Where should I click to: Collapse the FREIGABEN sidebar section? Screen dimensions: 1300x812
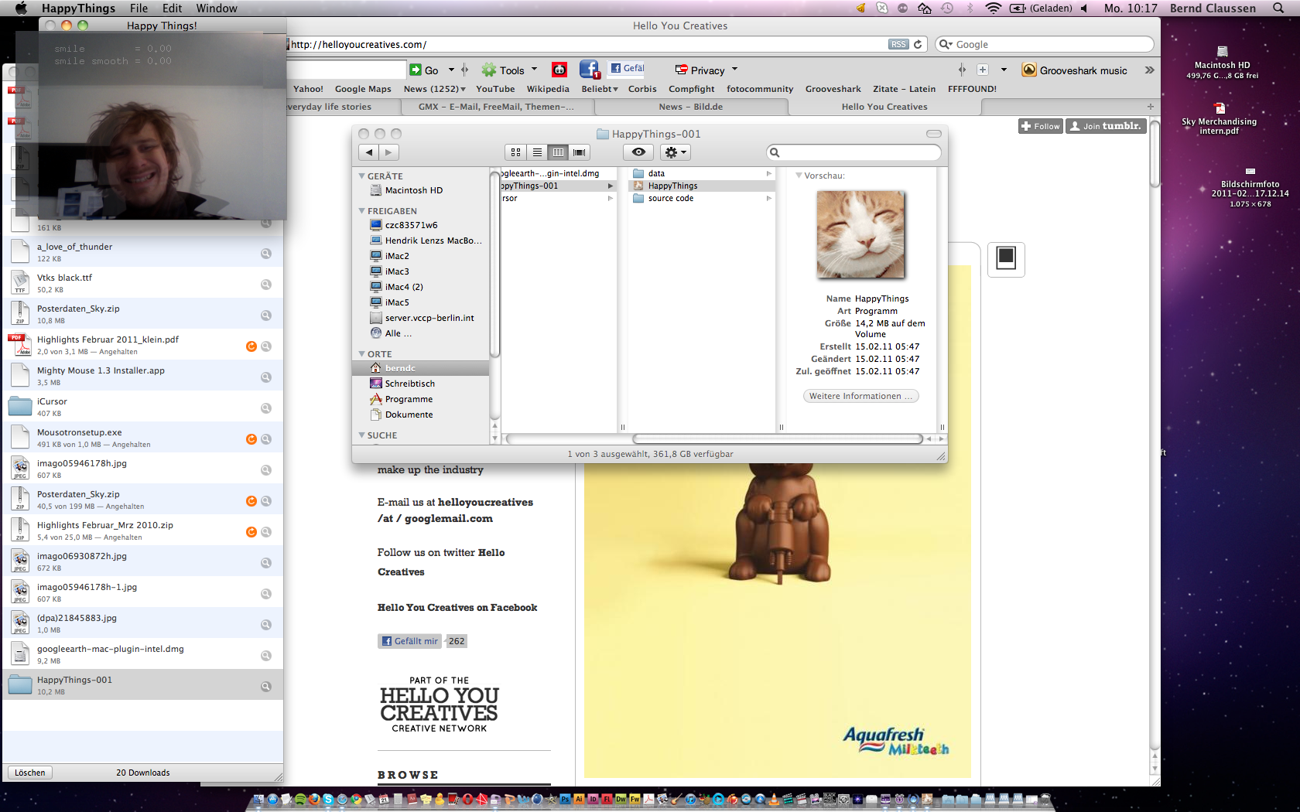point(361,211)
